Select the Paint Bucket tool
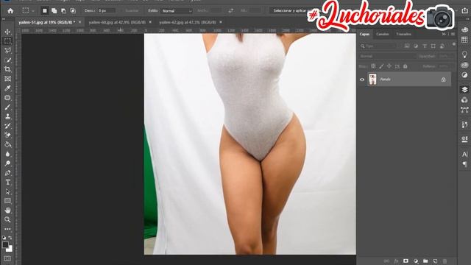The width and height of the screenshot is (471, 265). click(x=7, y=144)
